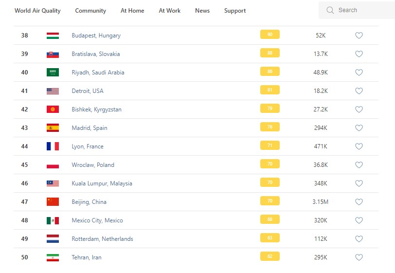Open the Support page
This screenshot has height=273, width=395.
point(235,11)
